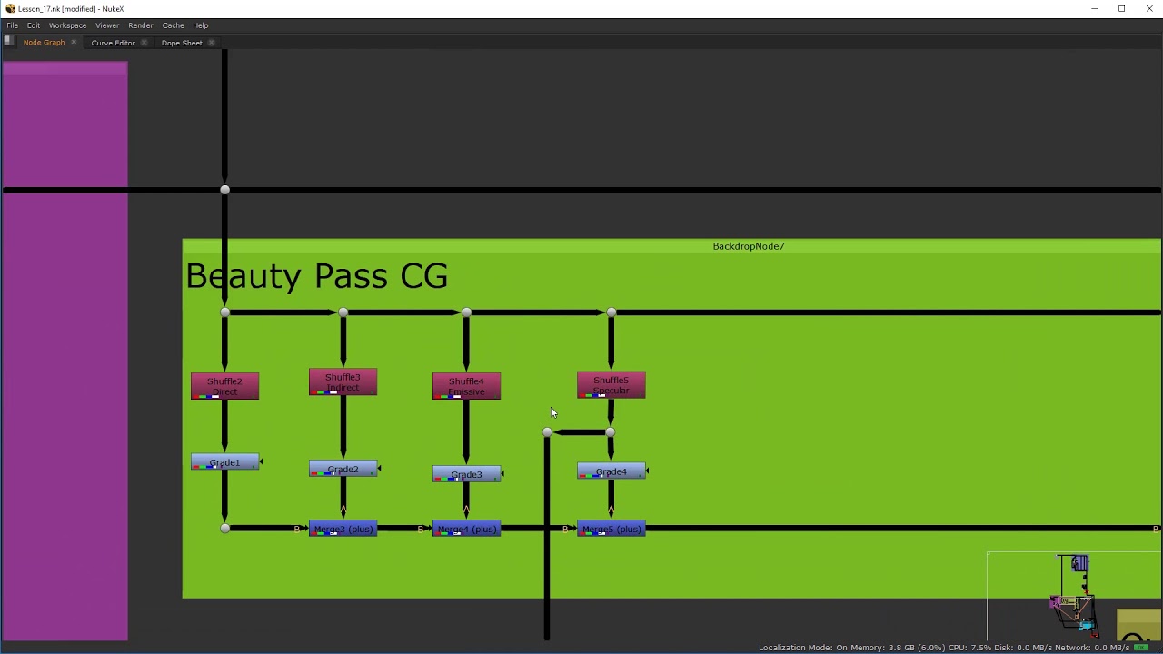The width and height of the screenshot is (1163, 654).
Task: Click the mask input arrow on Grade2
Action: coord(379,469)
